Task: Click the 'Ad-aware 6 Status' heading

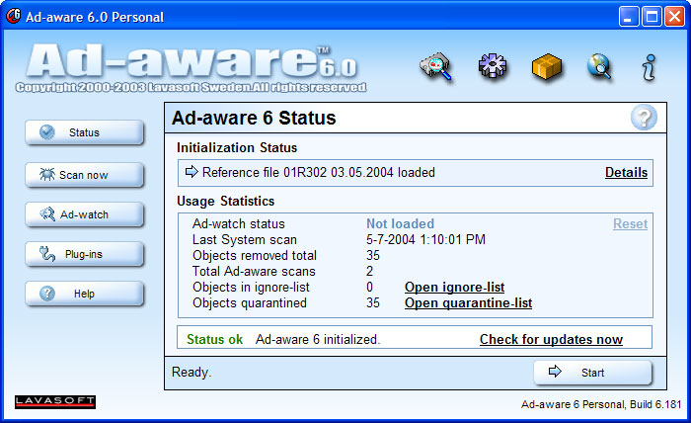Action: pos(254,118)
